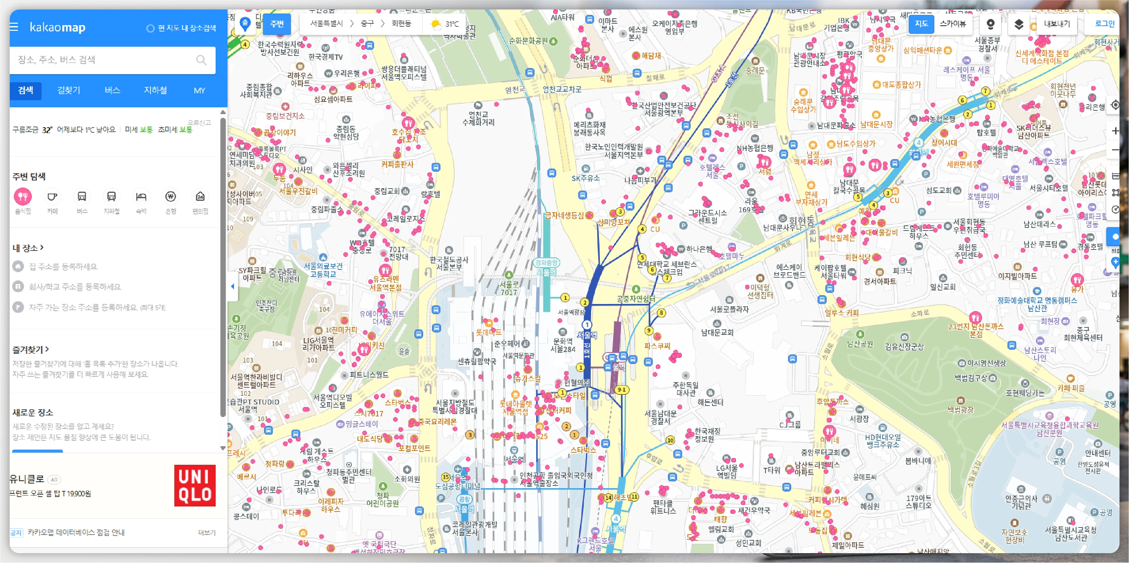Screen dimensions: 1129x563
Task: Click the home icon beside 집 주소를 등록하세요
Action: pyautogui.click(x=18, y=266)
